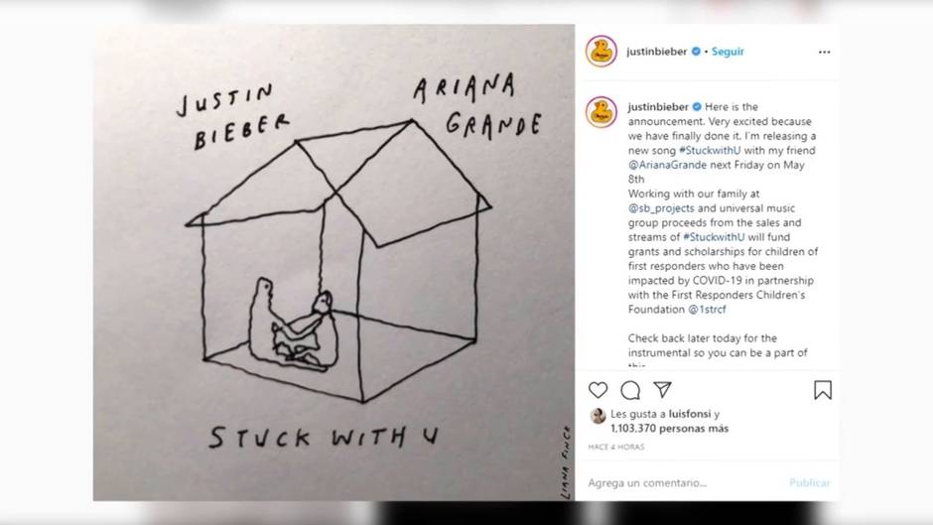Screen dimensions: 933x525
Task: Open the @sb_projects mention
Action: [661, 208]
